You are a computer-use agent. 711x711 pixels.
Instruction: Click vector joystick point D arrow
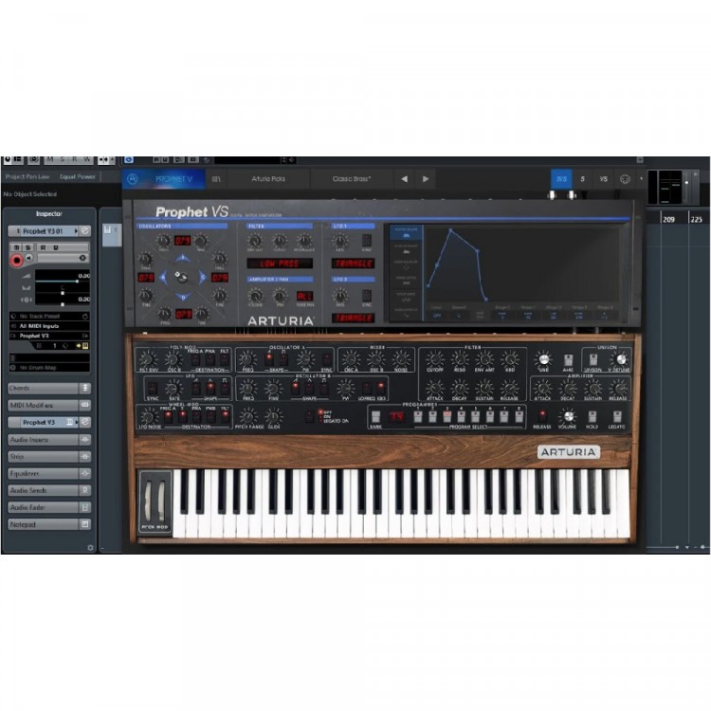(183, 297)
